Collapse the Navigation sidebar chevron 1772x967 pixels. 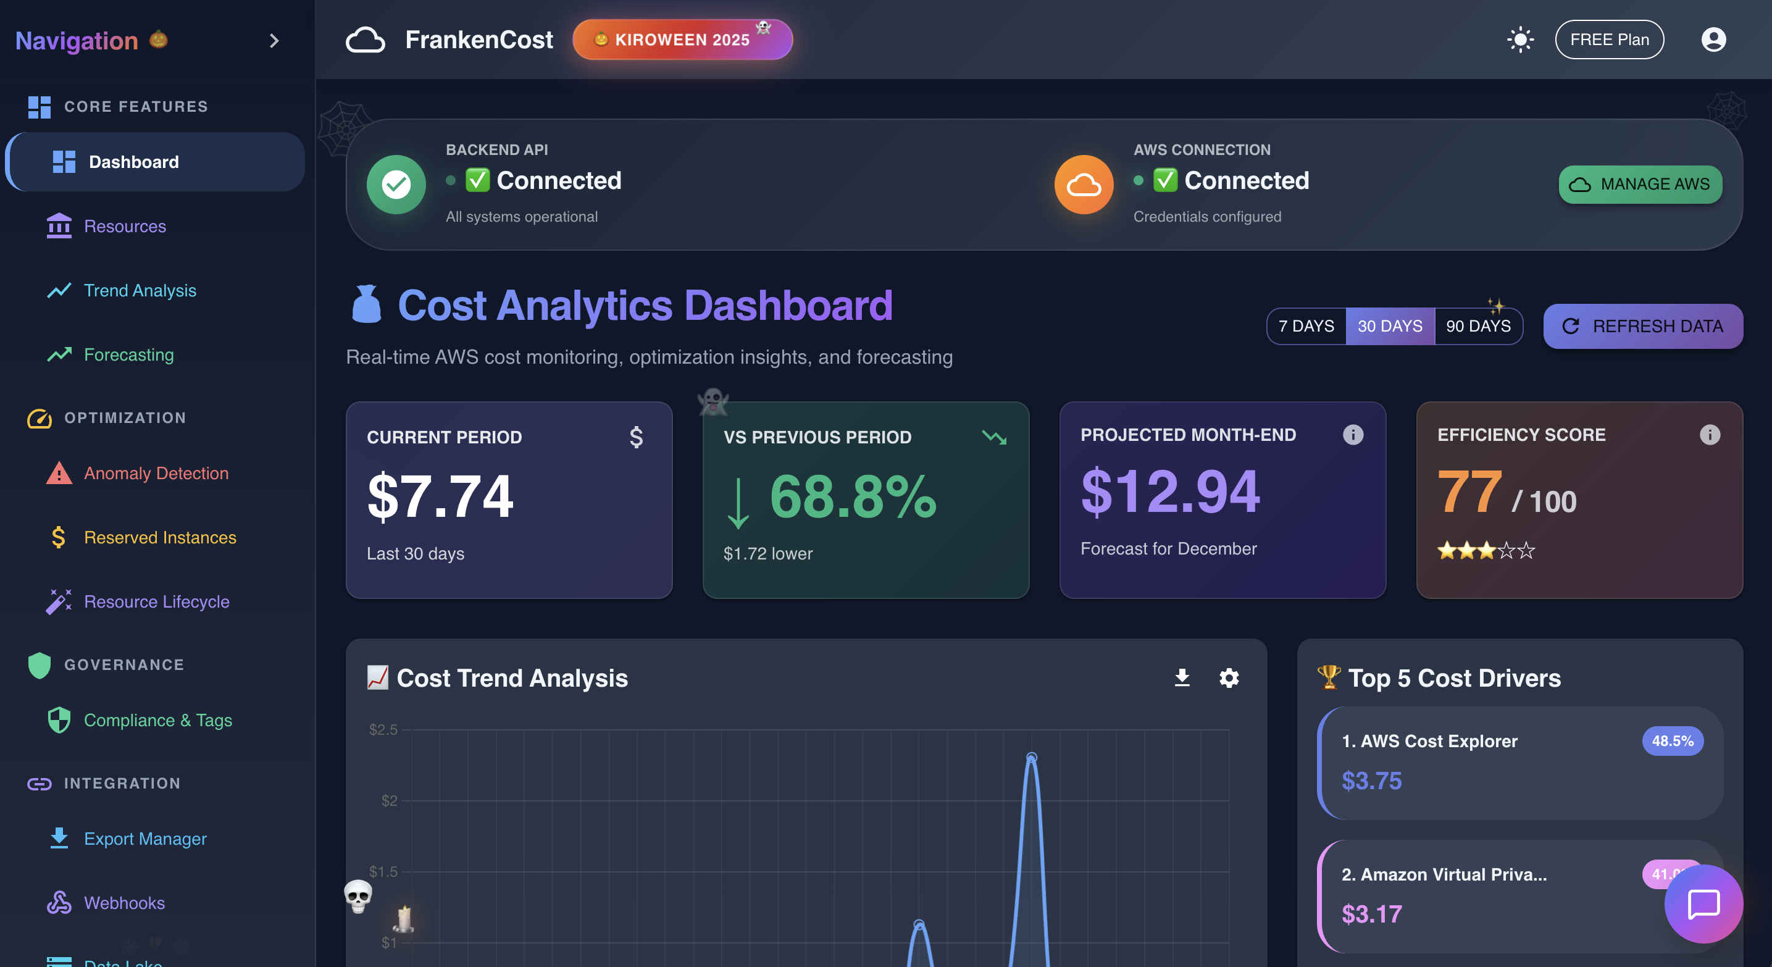(x=274, y=41)
